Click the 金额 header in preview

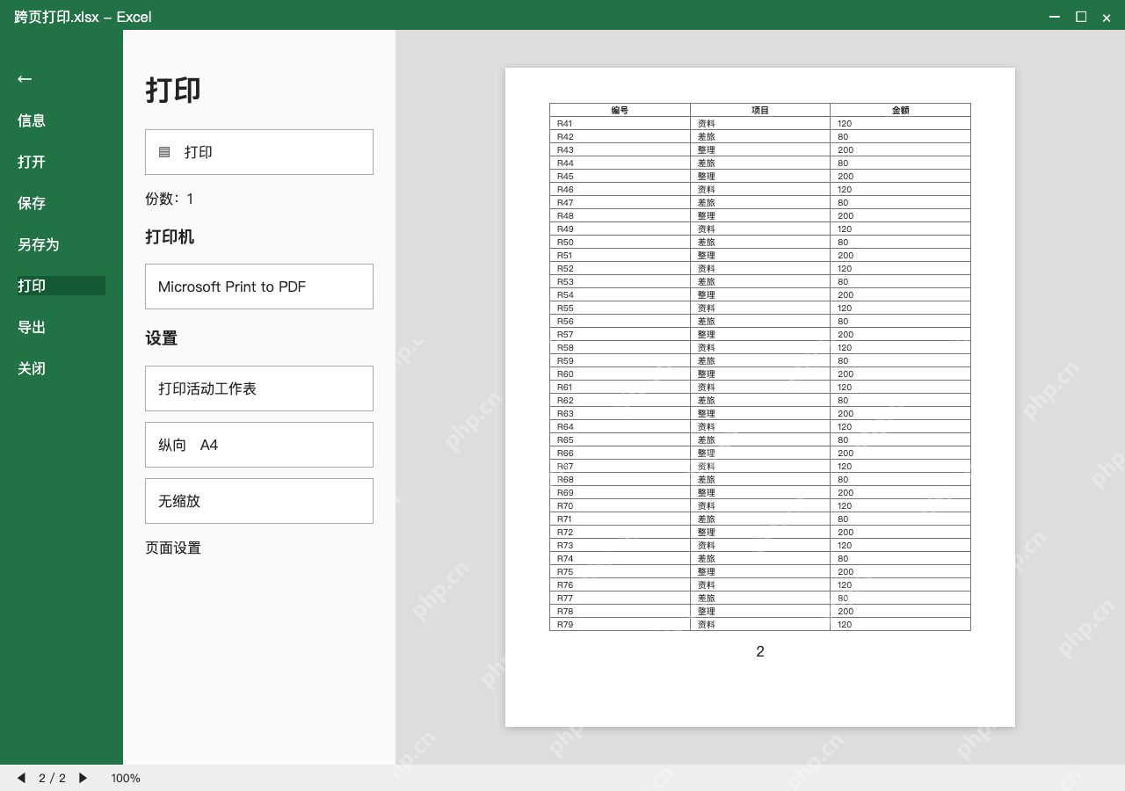coord(900,110)
